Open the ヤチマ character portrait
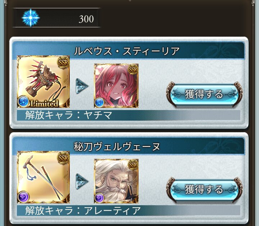 point(116,86)
